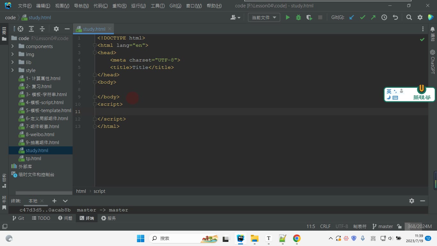Add a new terminal tab
Screen dimensions: 437x246
click(x=54, y=201)
